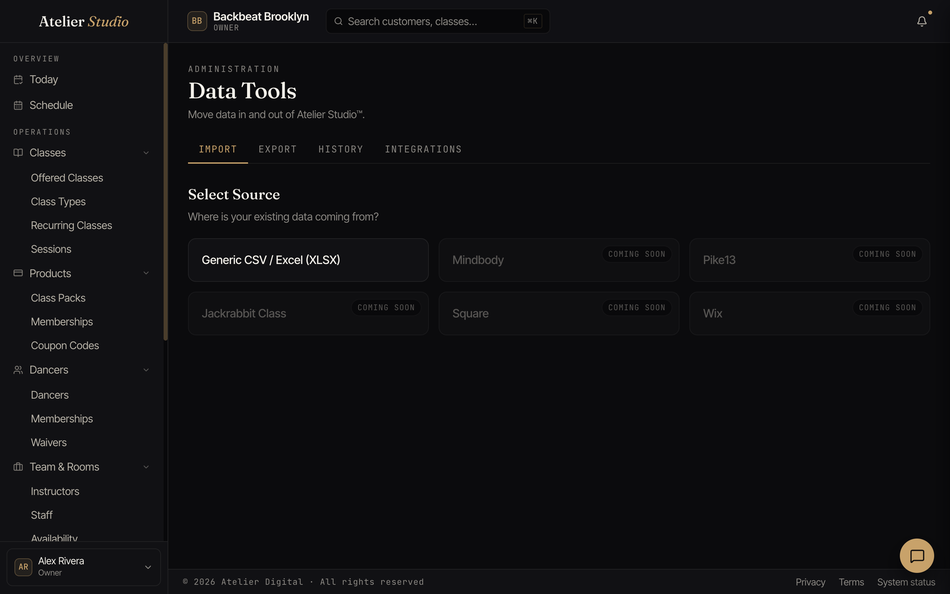Image resolution: width=950 pixels, height=594 pixels.
Task: Go to Class Packs
Action: pyautogui.click(x=58, y=298)
